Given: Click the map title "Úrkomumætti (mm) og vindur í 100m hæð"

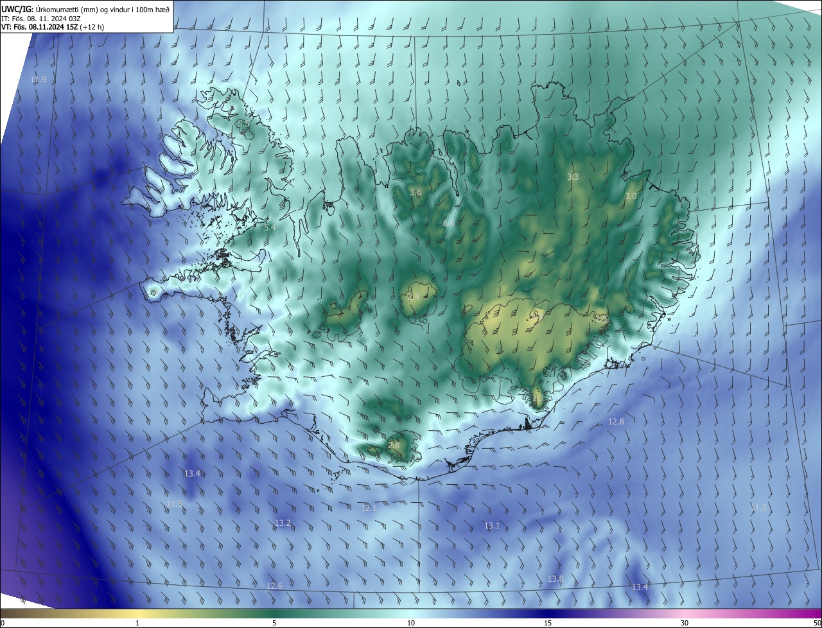Looking at the screenshot, I should coord(103,9).
